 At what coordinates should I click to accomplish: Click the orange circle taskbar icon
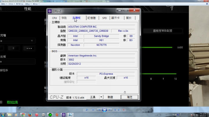[57, 115]
